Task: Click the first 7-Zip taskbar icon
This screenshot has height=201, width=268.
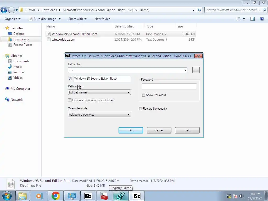Action: (x=88, y=196)
